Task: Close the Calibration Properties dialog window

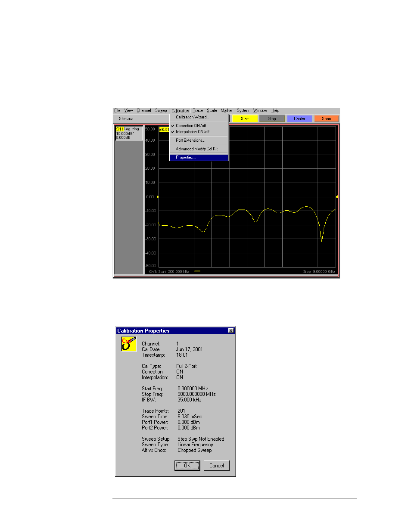Action: (x=231, y=331)
